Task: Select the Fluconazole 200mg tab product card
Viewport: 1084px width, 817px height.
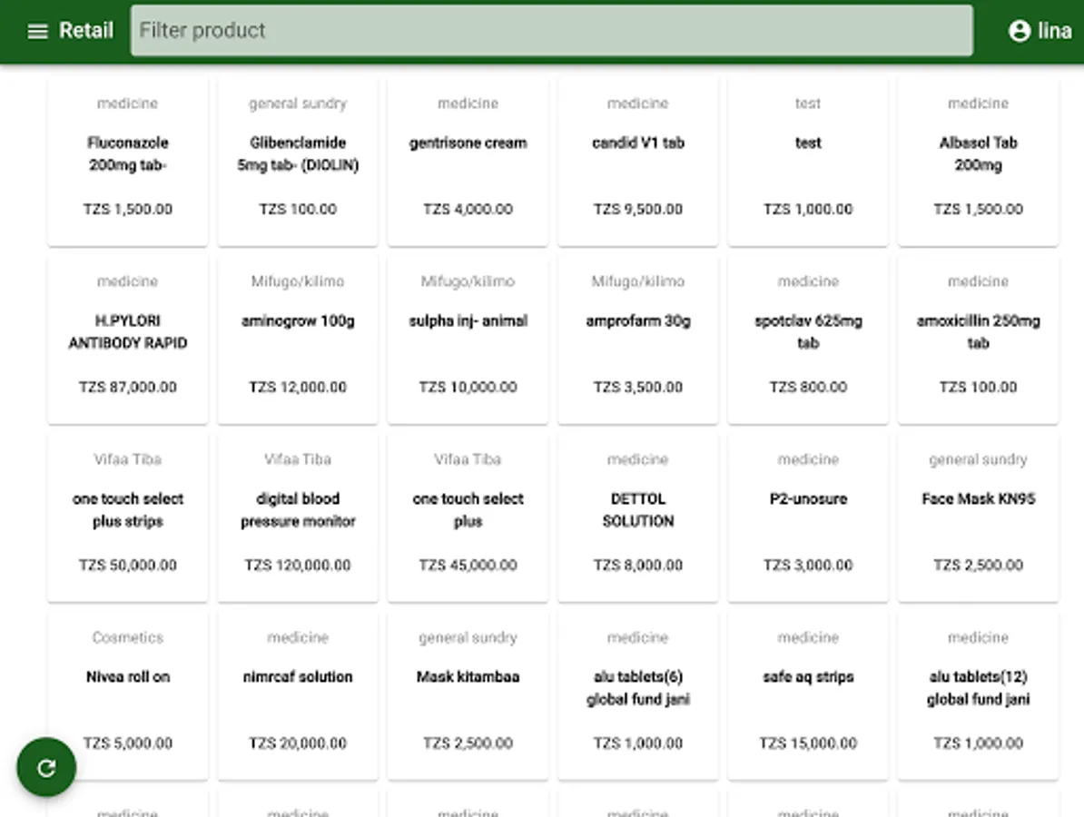Action: click(128, 162)
